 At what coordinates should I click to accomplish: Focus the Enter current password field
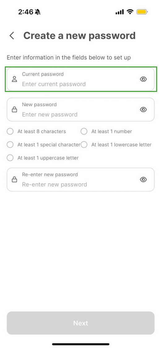(x=80, y=79)
